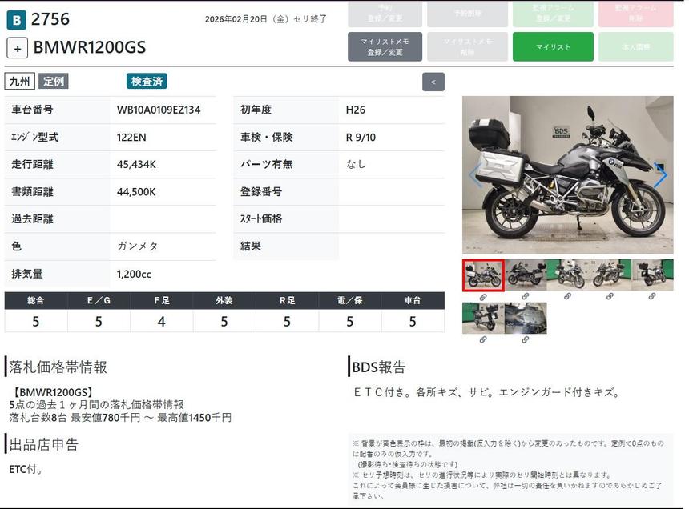Click the green マイリスト button
The width and height of the screenshot is (689, 509).
[x=553, y=47]
